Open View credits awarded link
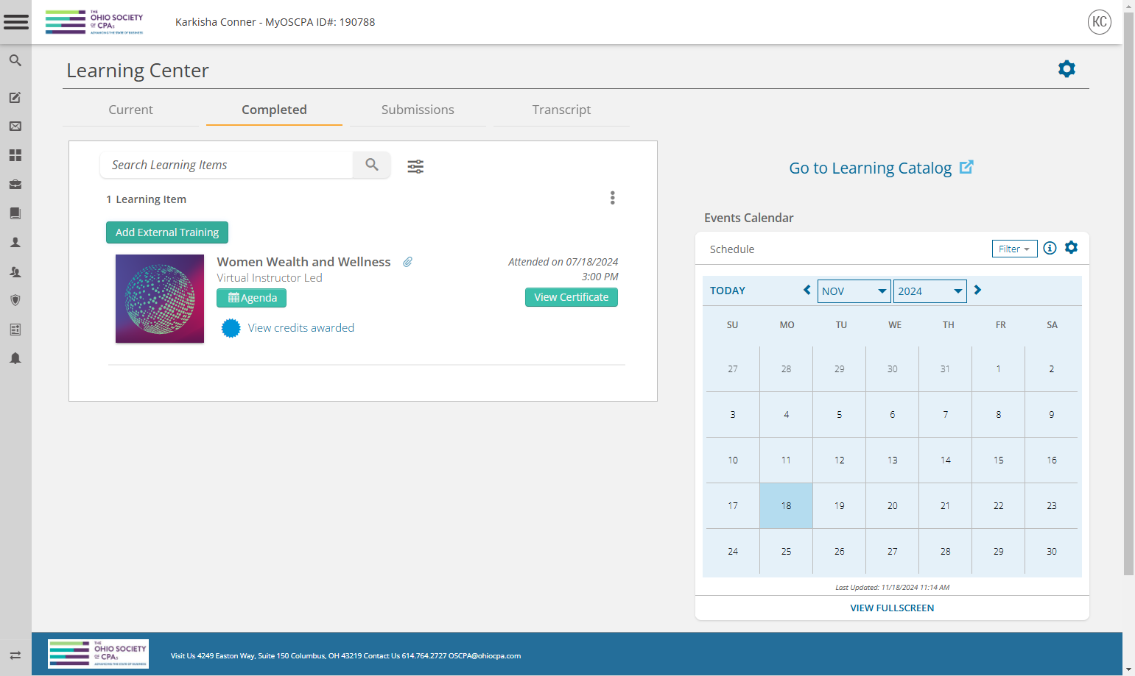The image size is (1135, 676). click(301, 328)
